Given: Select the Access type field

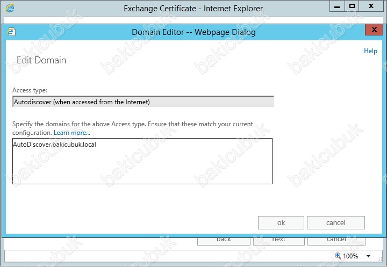Looking at the screenshot, I should (143, 102).
